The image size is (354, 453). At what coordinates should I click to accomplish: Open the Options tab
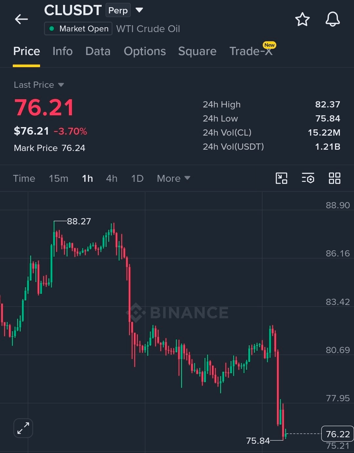click(145, 51)
